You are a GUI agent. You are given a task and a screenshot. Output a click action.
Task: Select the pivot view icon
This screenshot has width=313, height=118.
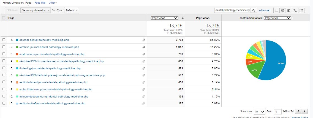pyautogui.click(x=301, y=10)
